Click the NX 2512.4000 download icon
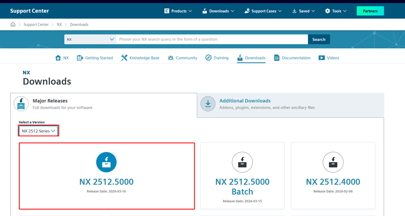405x216 pixels. point(333,162)
